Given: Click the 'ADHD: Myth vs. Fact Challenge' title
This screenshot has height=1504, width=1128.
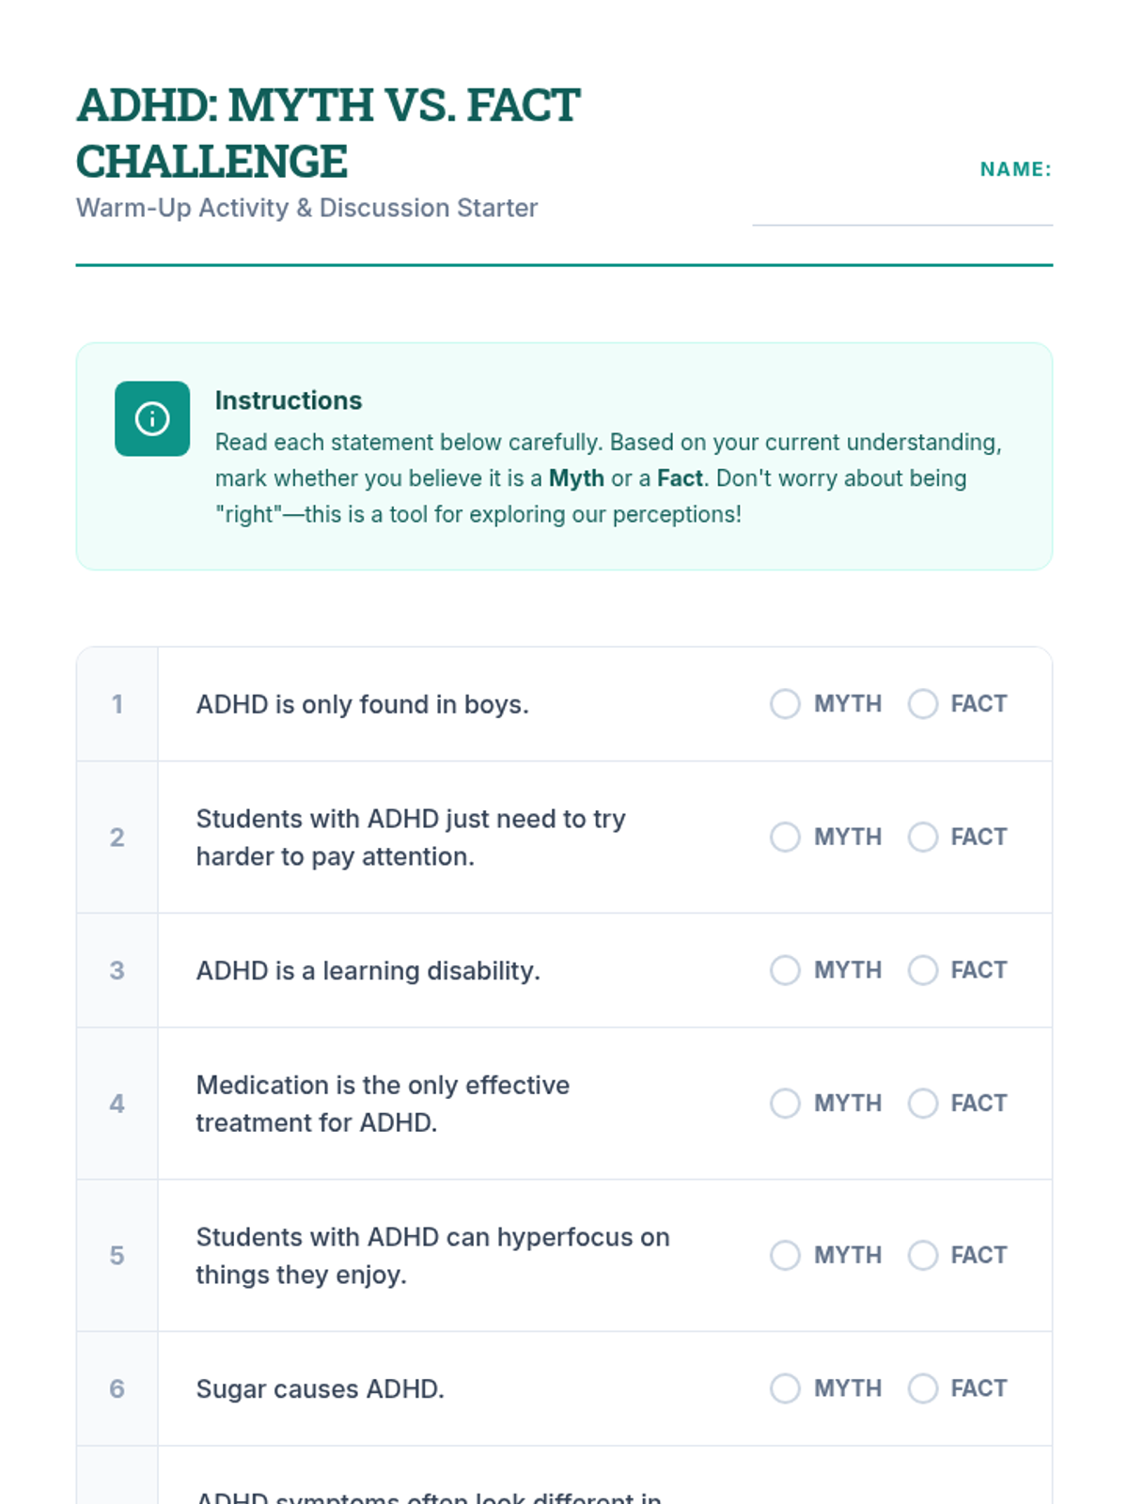Looking at the screenshot, I should (x=327, y=133).
